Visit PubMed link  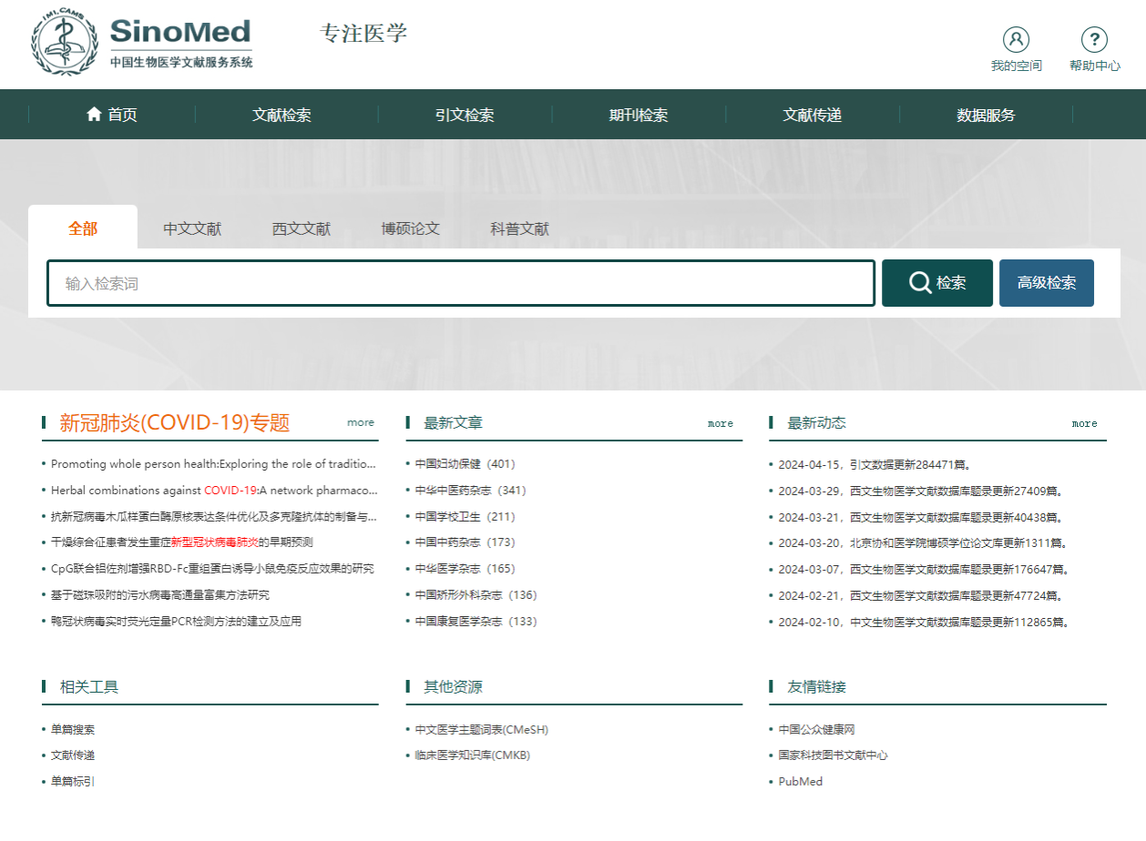pyautogui.click(x=801, y=782)
